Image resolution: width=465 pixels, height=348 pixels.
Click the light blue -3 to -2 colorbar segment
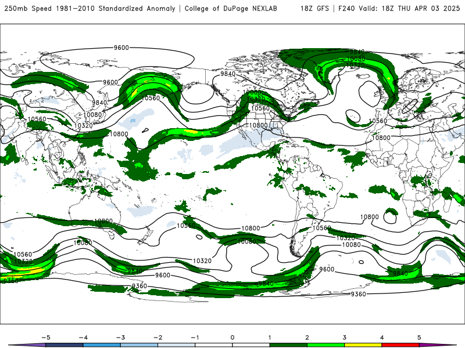(x=139, y=345)
